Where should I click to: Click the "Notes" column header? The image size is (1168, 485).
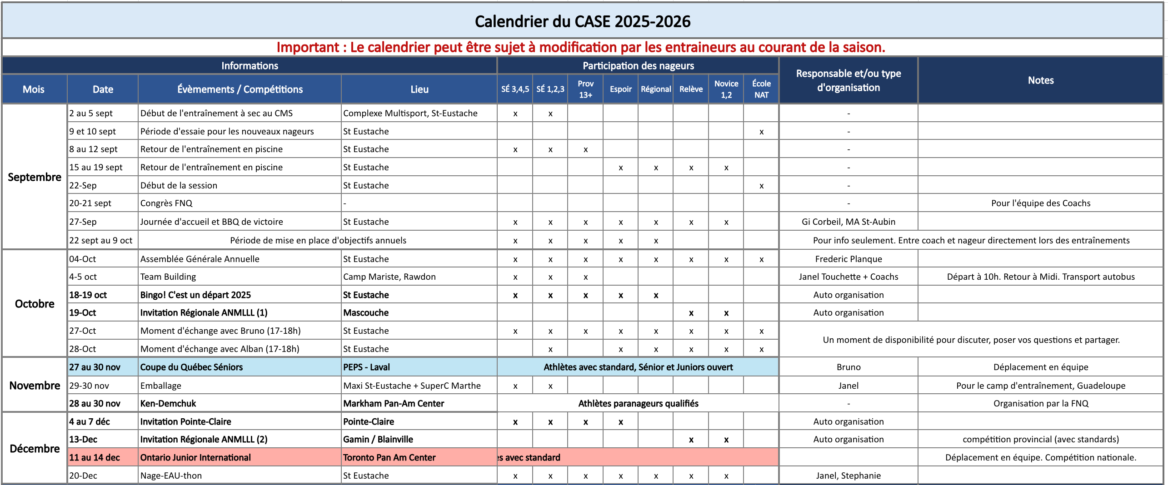[1040, 80]
